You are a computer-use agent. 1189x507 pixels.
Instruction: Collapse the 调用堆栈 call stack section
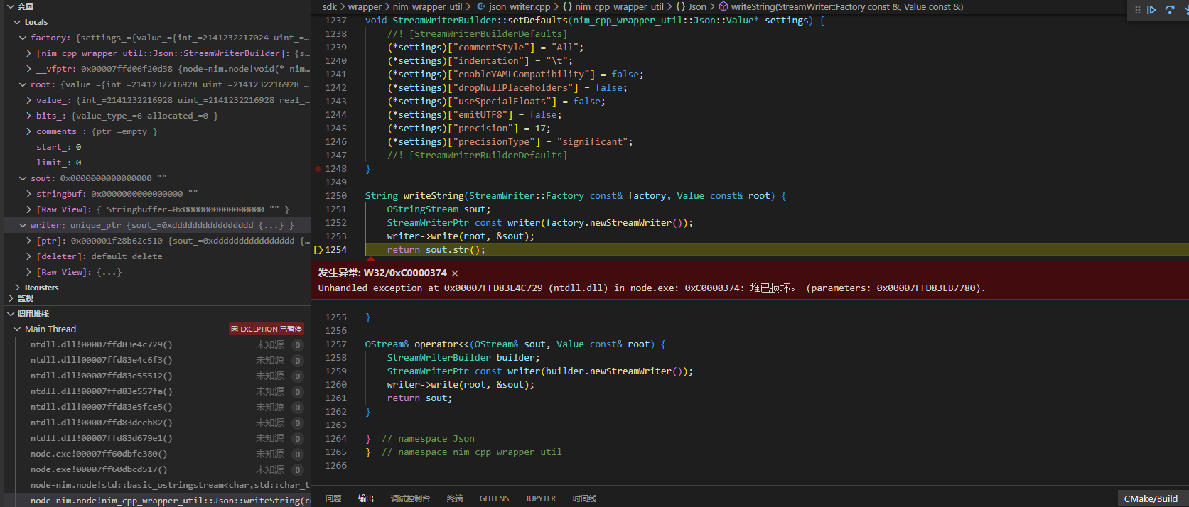tap(11, 314)
